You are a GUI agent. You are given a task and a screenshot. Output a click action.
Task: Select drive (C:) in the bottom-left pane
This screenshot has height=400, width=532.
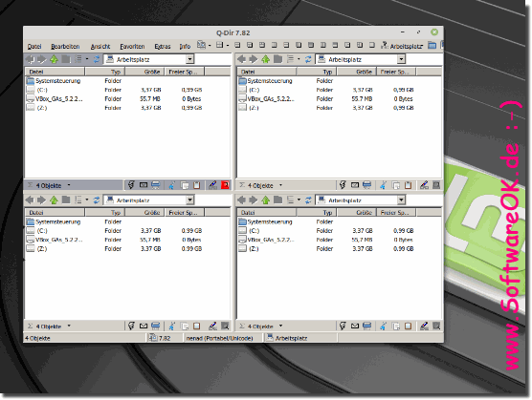pyautogui.click(x=37, y=230)
